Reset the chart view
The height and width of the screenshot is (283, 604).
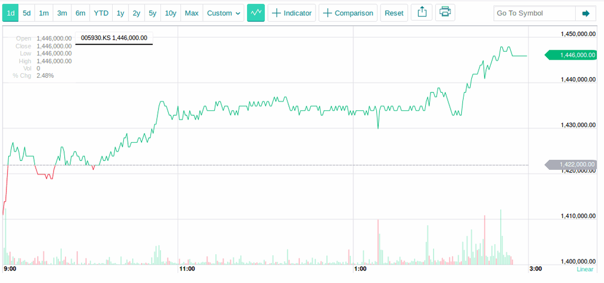(x=394, y=13)
